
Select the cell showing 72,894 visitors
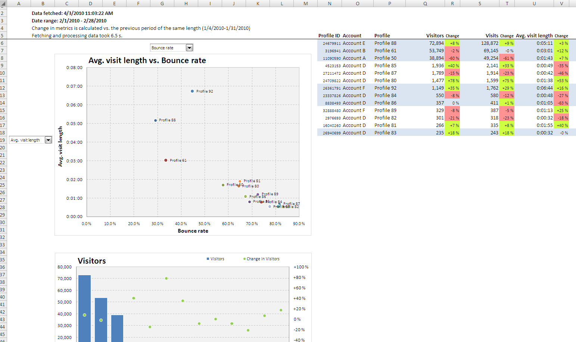(436, 43)
